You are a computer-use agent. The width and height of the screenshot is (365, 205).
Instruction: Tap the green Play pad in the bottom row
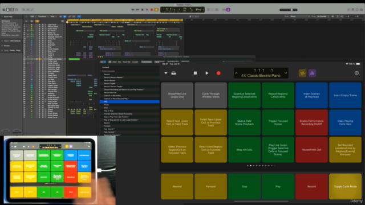coord(278,186)
